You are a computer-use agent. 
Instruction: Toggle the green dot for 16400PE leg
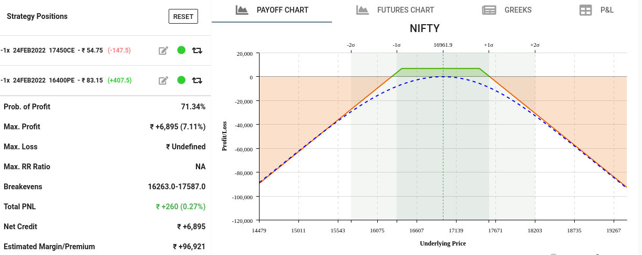[181, 80]
